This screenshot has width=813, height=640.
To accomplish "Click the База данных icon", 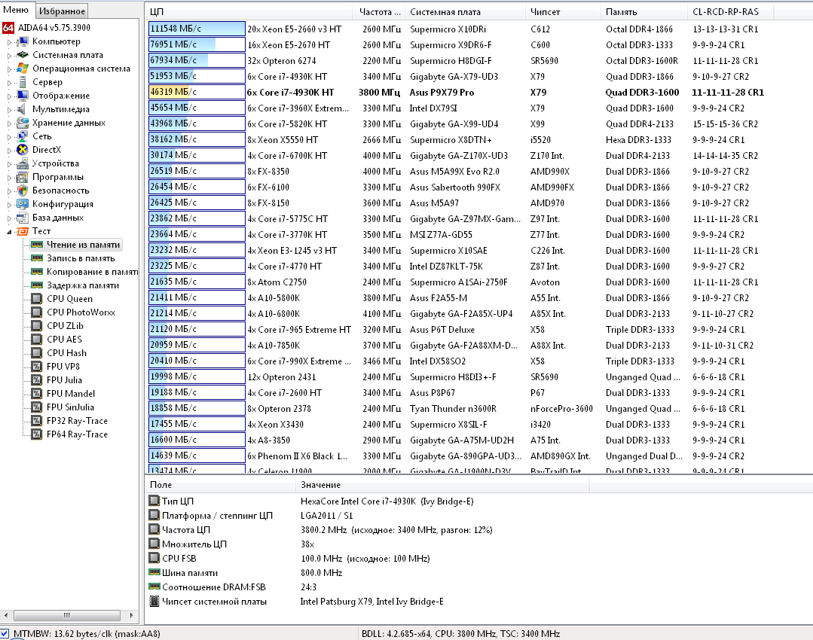I will 23,218.
